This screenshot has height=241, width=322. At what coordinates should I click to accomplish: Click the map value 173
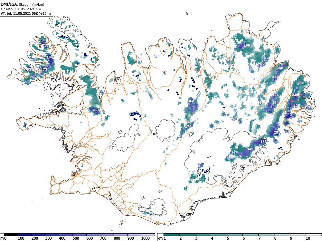coord(44,69)
